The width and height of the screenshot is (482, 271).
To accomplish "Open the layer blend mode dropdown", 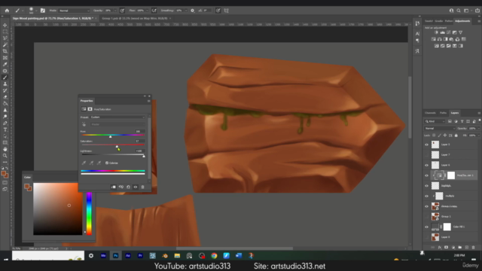I will pos(440,129).
